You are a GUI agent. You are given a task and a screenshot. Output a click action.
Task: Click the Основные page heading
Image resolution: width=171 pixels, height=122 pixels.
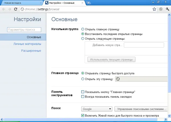64,19
